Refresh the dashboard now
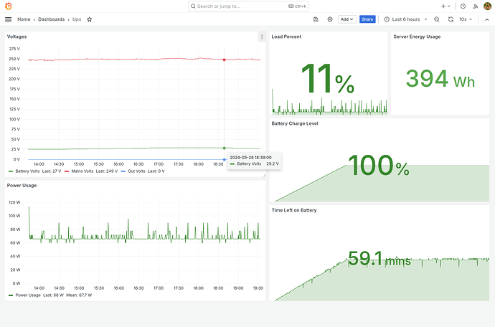The width and height of the screenshot is (495, 327). (451, 19)
